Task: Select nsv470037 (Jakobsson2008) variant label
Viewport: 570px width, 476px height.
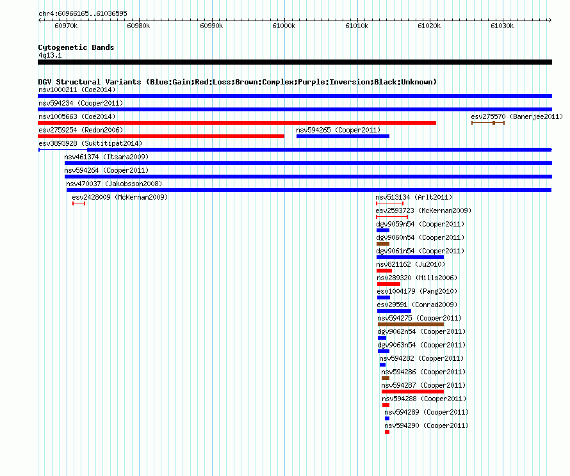Action: coord(114,184)
